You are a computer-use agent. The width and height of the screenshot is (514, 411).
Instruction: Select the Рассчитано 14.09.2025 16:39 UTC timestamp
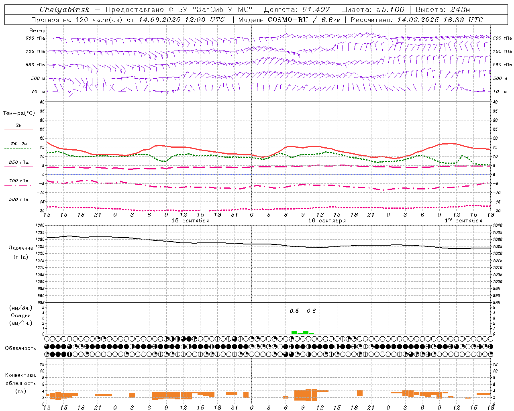point(417,20)
